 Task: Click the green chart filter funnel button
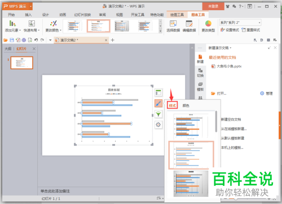pos(158,114)
